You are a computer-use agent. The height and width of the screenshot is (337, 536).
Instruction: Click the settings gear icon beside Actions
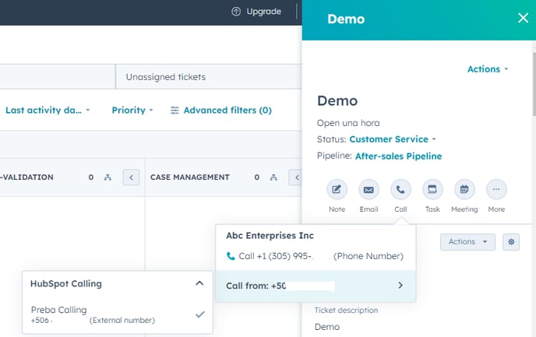pos(511,242)
